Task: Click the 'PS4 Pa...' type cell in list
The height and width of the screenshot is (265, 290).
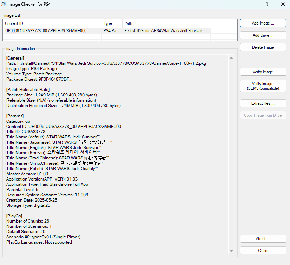Action: (111, 31)
